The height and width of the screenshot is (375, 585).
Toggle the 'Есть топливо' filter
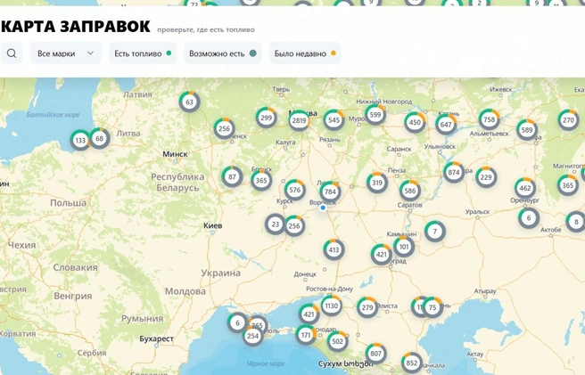[143, 53]
